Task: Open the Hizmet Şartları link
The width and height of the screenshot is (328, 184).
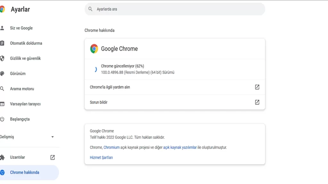Action: 101,157
